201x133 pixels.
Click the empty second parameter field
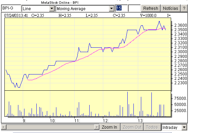coord(134,8)
